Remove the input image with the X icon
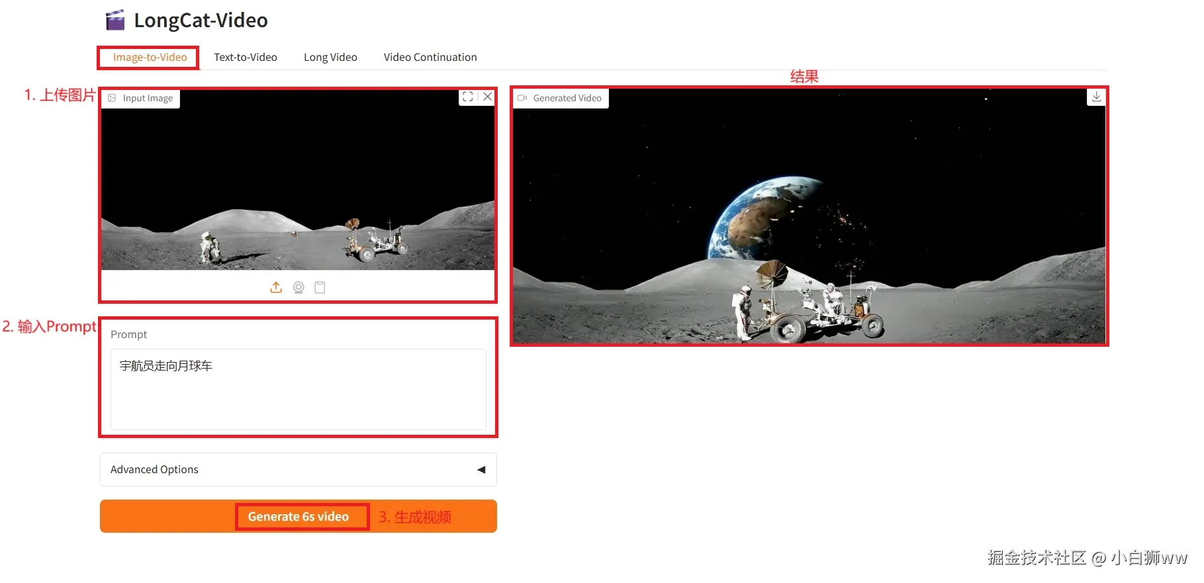 488,97
